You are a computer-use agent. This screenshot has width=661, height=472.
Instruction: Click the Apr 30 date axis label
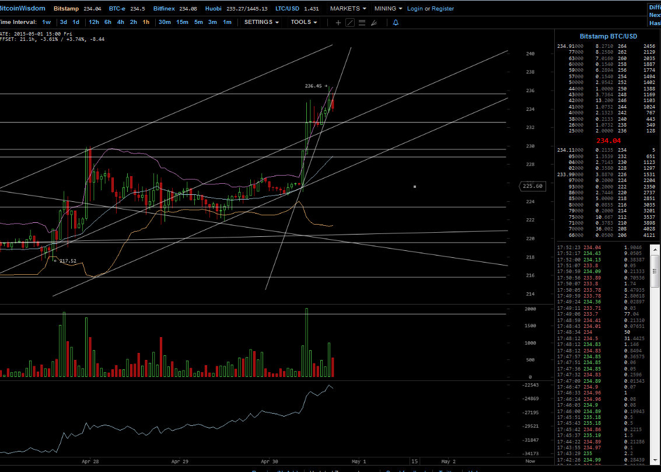[270, 461]
